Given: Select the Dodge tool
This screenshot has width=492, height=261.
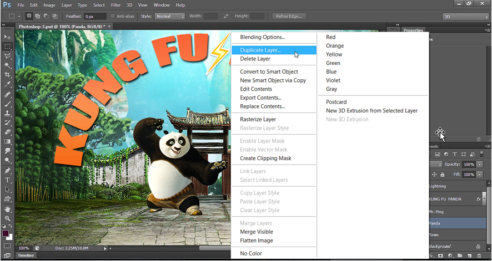Looking at the screenshot, I should (x=7, y=160).
